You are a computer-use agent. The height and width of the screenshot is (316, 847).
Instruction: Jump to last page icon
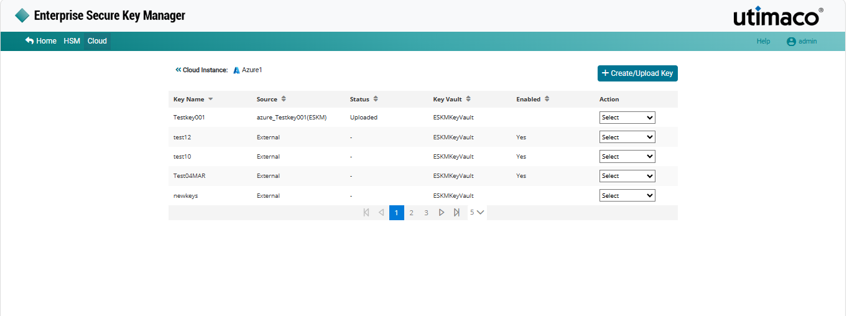click(x=456, y=213)
